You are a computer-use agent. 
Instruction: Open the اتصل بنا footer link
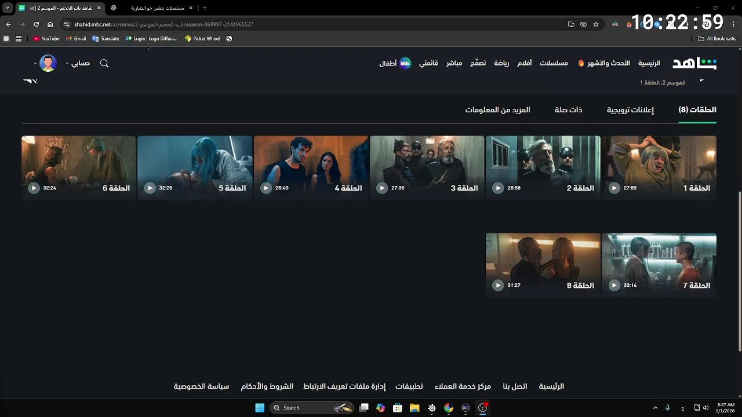(515, 386)
